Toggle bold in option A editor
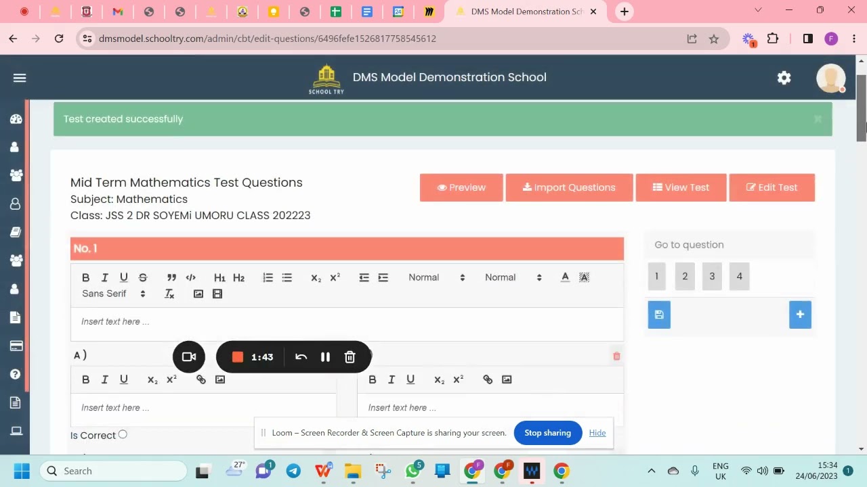This screenshot has width=867, height=487. tap(85, 379)
